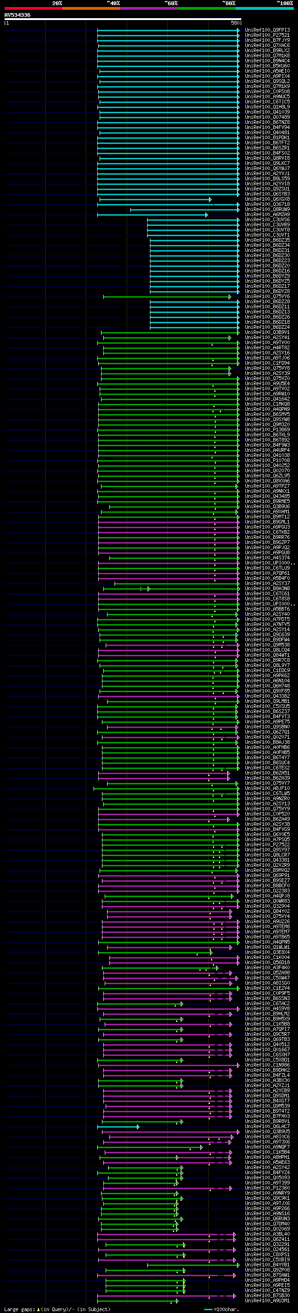
Task: Select label UniRef100_Q9ZSU1
Action: tap(267, 189)
